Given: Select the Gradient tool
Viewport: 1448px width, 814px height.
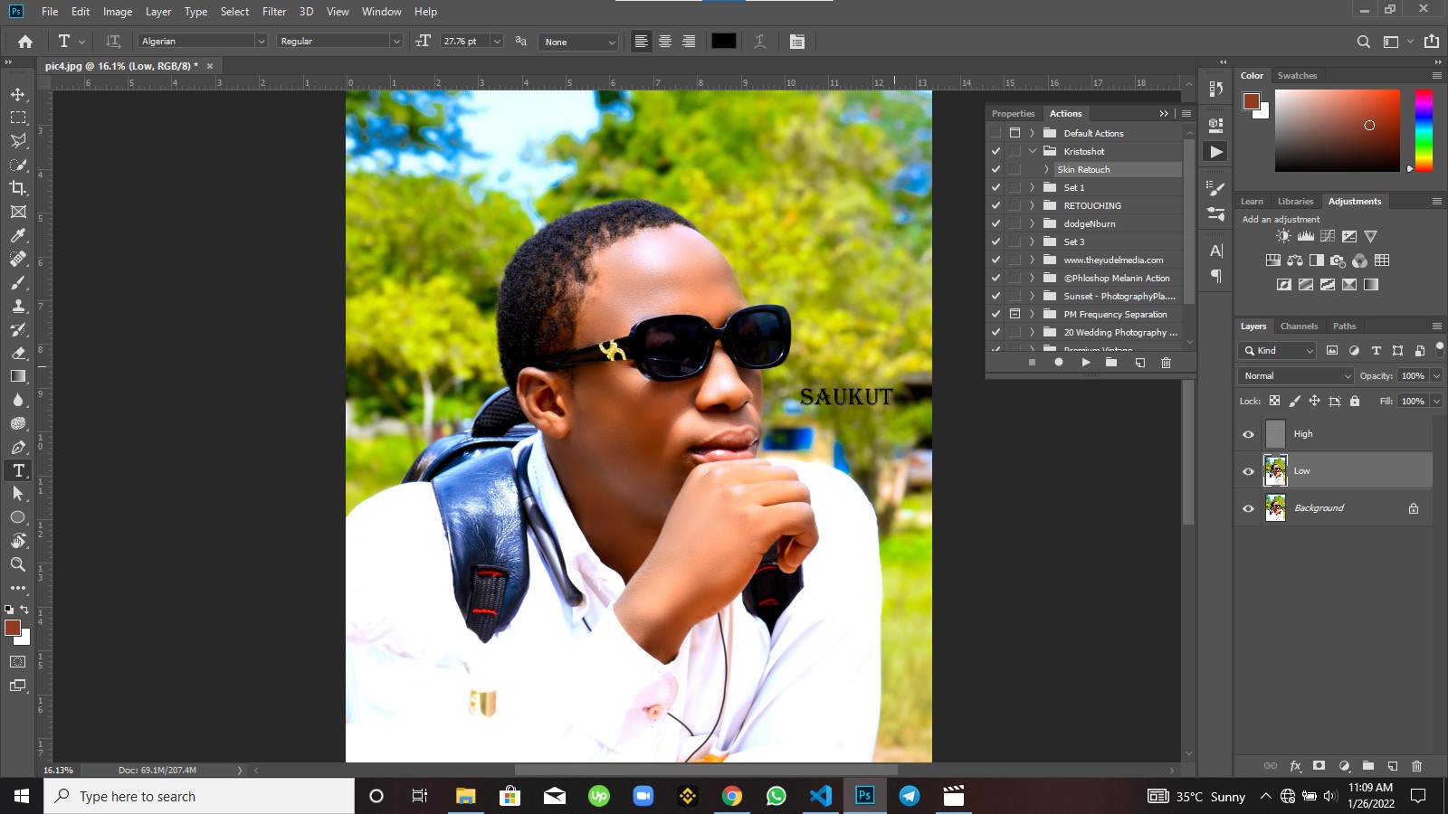Looking at the screenshot, I should click(x=18, y=376).
